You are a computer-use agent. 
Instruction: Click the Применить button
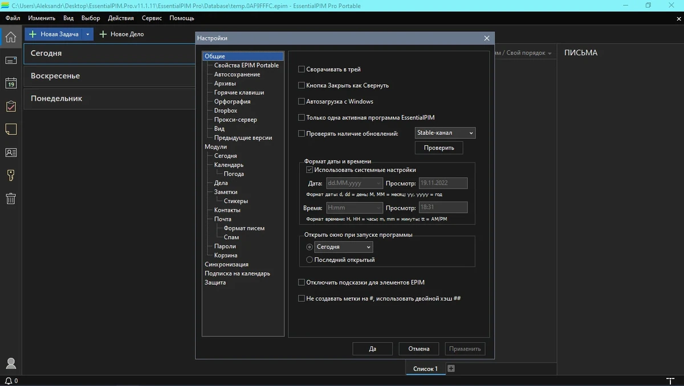pos(465,348)
